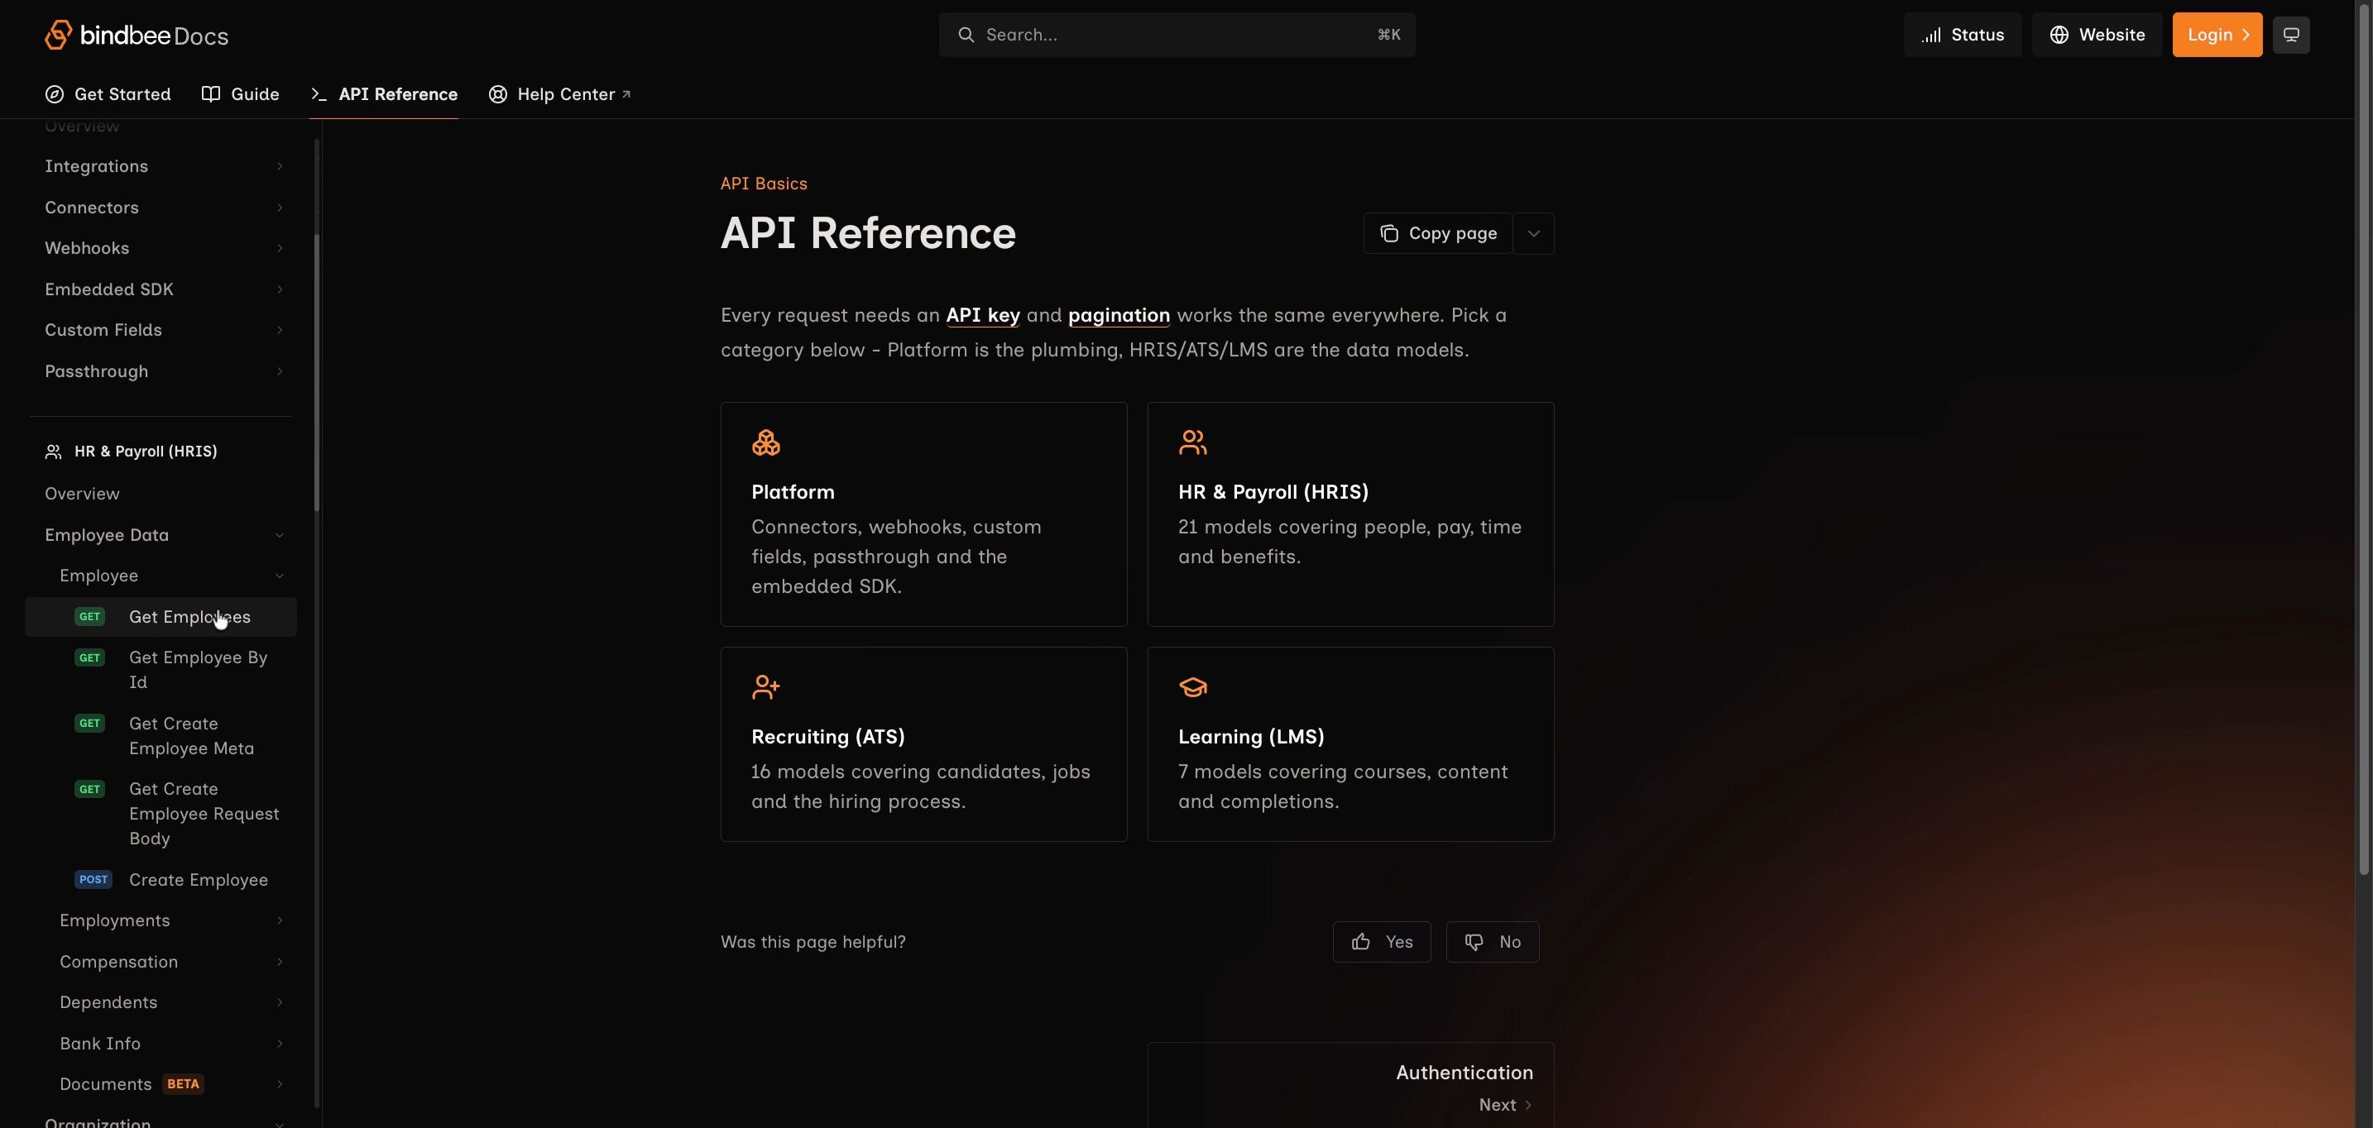The image size is (2373, 1128).
Task: Open the Get Started tab
Action: [108, 94]
